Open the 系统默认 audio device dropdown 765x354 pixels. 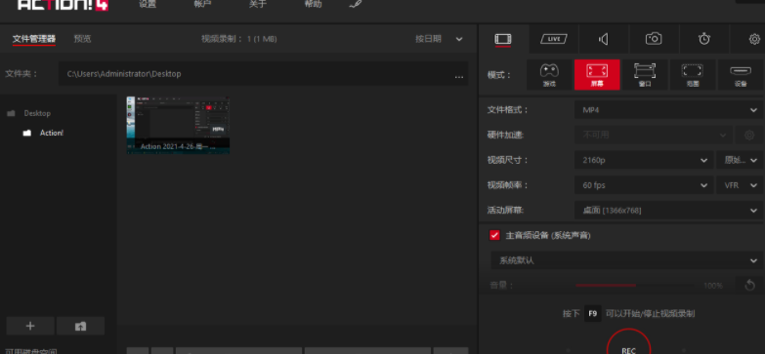[627, 260]
